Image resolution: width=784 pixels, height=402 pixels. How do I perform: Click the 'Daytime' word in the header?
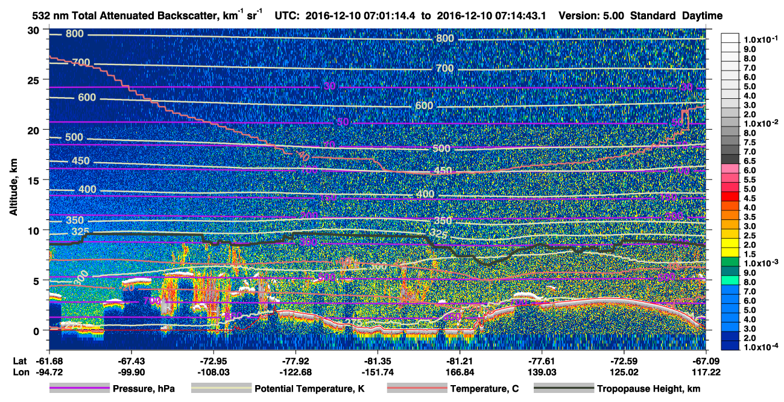(701, 16)
